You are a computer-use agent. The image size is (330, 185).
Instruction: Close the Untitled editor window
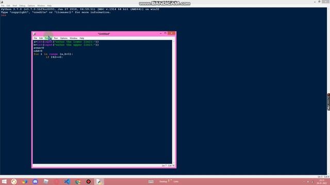(x=172, y=33)
